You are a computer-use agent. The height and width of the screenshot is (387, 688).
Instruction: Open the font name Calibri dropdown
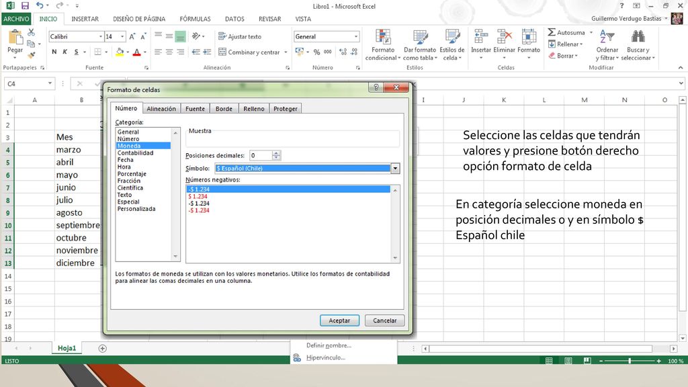tap(101, 37)
